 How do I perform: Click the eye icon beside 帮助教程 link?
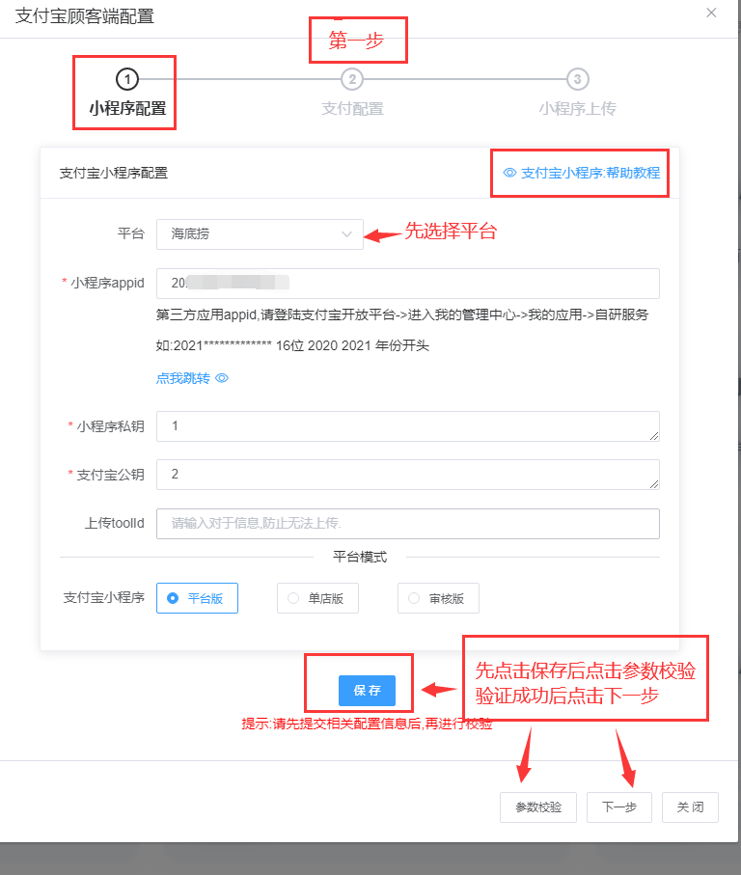coord(509,173)
